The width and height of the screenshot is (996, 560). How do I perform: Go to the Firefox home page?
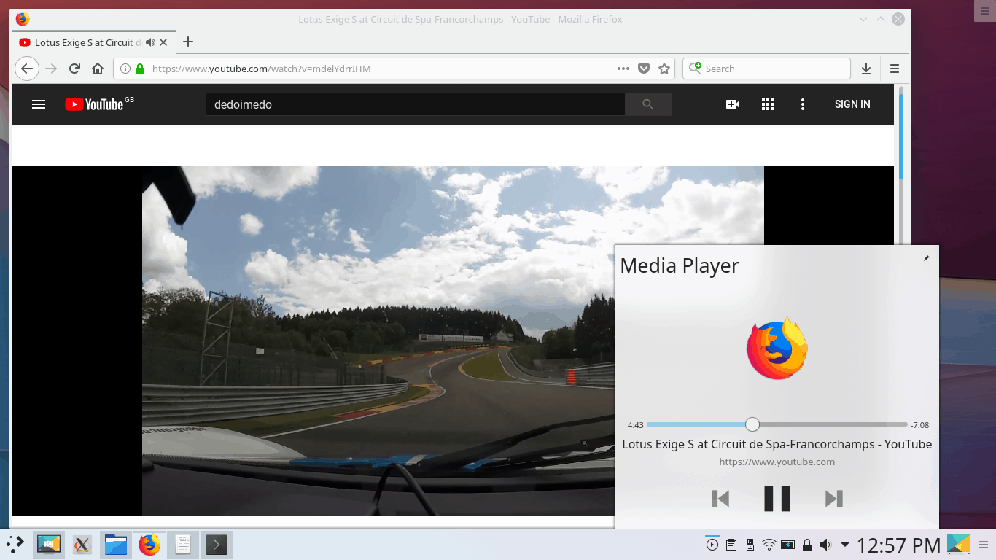tap(98, 69)
